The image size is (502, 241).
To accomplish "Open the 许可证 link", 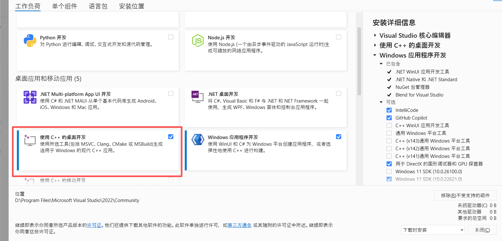I will [94, 225].
